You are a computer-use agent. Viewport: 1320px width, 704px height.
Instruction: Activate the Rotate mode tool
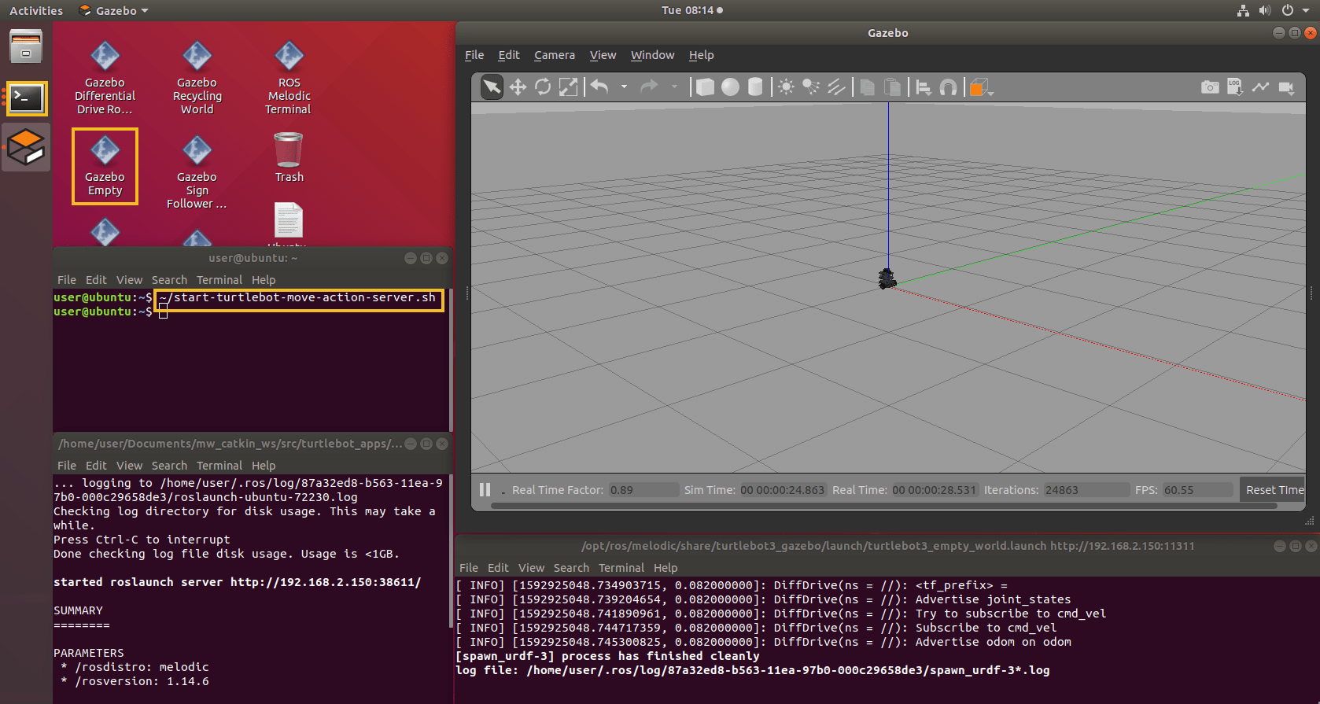[x=543, y=87]
